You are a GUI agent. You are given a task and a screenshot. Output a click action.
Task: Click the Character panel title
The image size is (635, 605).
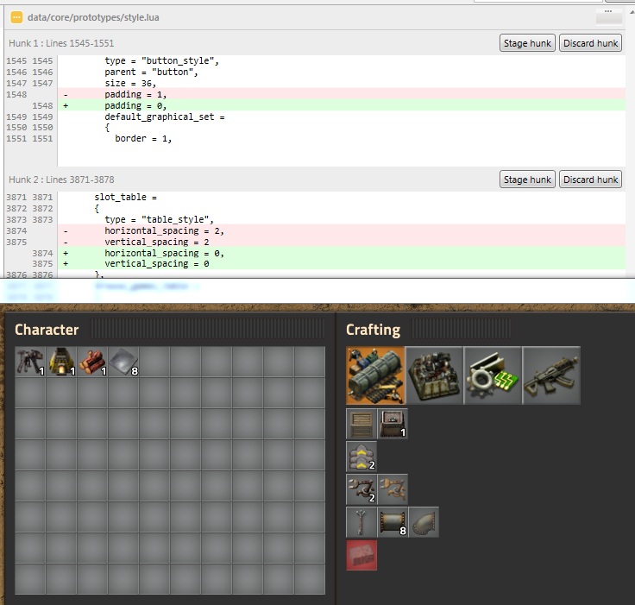click(x=47, y=330)
